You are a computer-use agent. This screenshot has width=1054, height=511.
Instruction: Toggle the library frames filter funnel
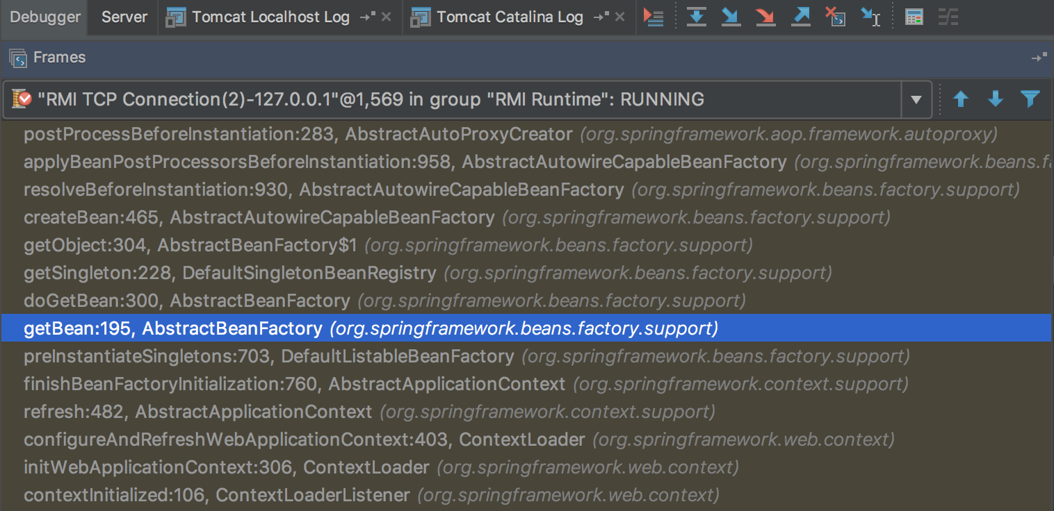pos(1030,99)
